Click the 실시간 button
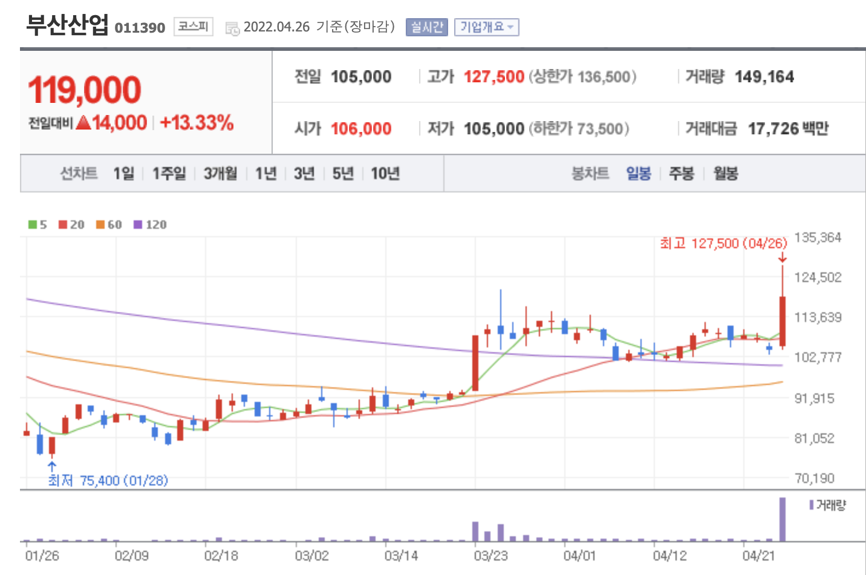This screenshot has height=575, width=866. (427, 27)
